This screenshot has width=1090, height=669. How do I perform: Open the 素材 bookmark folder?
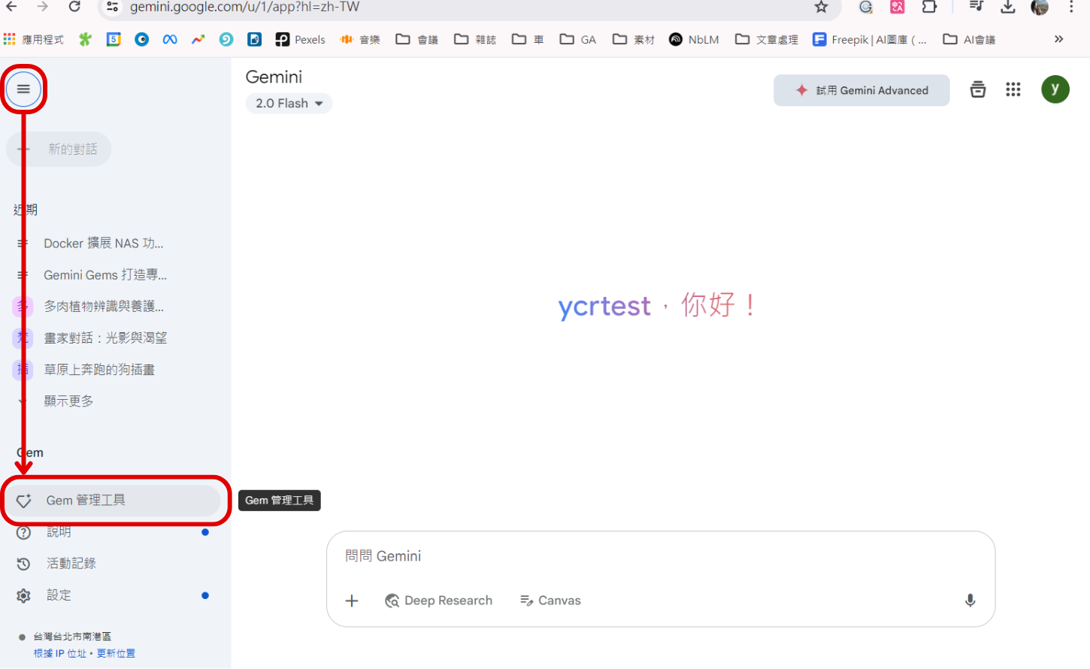634,39
